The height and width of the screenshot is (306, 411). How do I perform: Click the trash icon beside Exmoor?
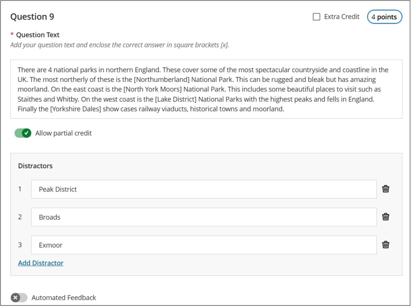385,245
